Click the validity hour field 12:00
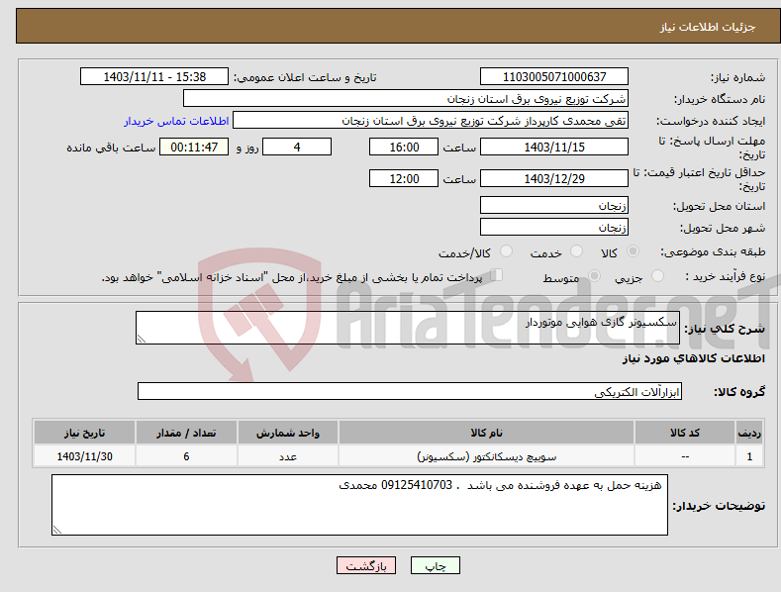This screenshot has width=781, height=592. click(x=404, y=178)
